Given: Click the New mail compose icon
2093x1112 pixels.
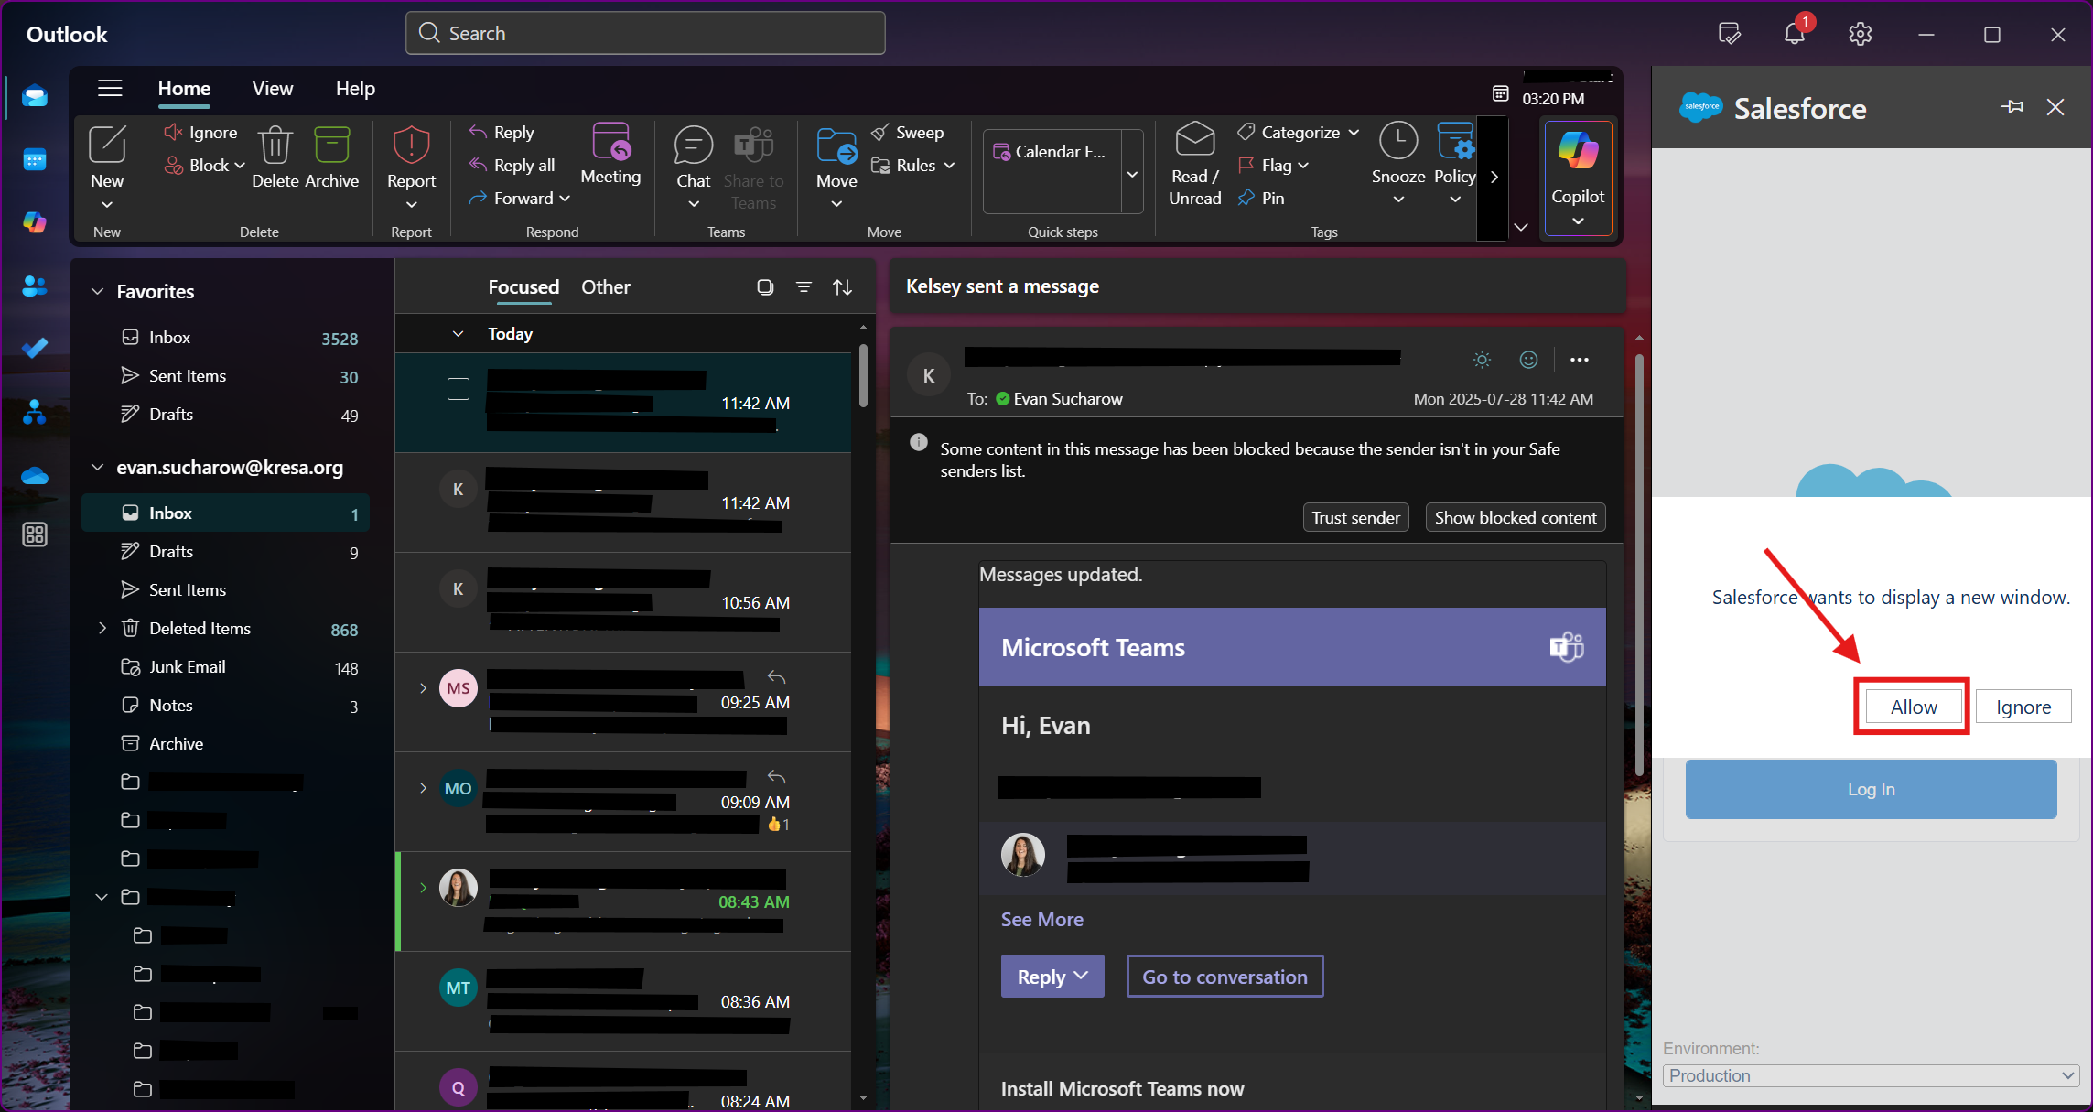Looking at the screenshot, I should coord(107,145).
